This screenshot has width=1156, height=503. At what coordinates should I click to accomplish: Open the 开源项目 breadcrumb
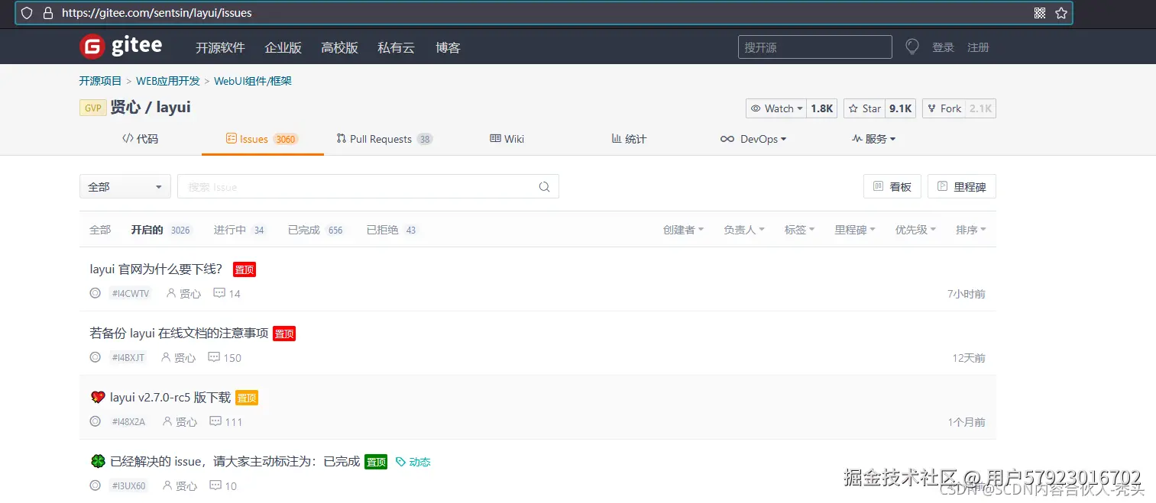point(100,81)
